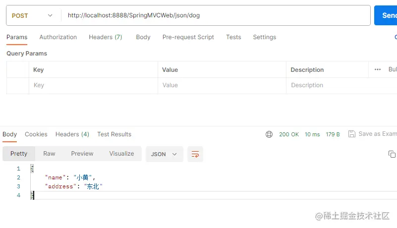Open the Authorization tab
The height and width of the screenshot is (228, 397).
point(58,37)
